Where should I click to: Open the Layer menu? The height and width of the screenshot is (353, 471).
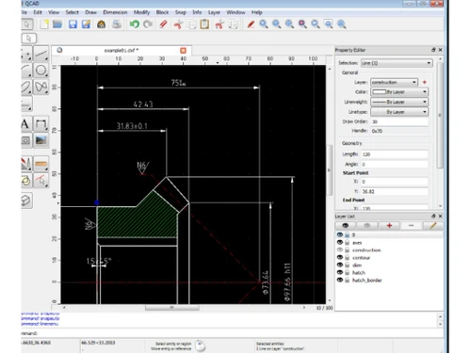[x=214, y=12]
